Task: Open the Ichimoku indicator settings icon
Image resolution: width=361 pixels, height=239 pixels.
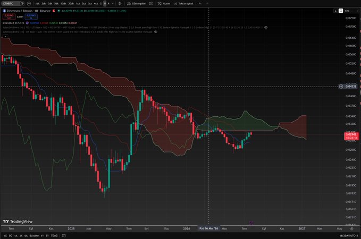Action: pos(27,23)
